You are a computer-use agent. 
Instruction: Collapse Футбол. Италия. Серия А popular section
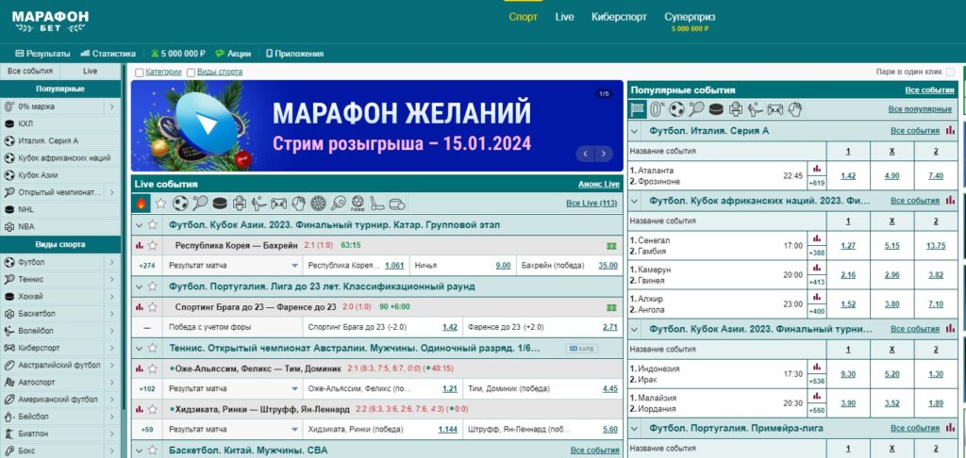click(x=635, y=130)
